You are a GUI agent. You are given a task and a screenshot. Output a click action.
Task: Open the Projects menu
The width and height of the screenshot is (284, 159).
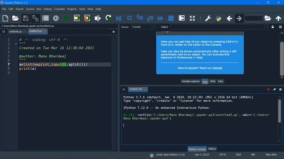[72, 9]
